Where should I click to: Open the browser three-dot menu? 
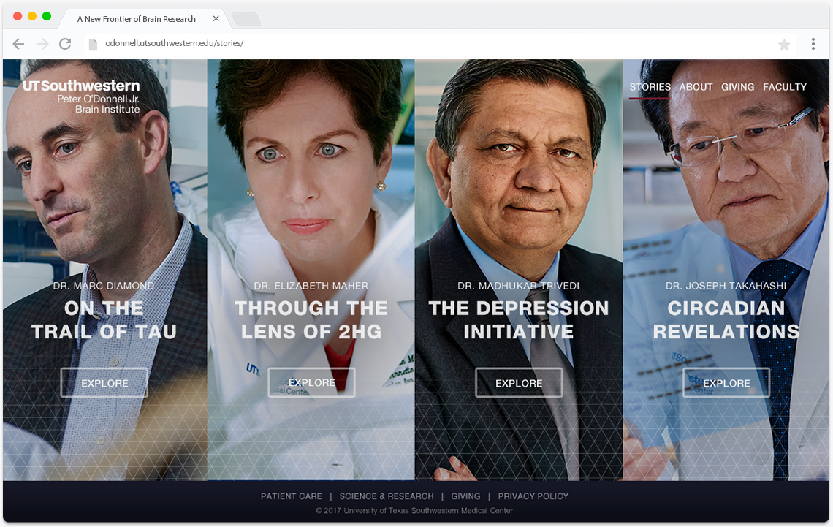[813, 44]
